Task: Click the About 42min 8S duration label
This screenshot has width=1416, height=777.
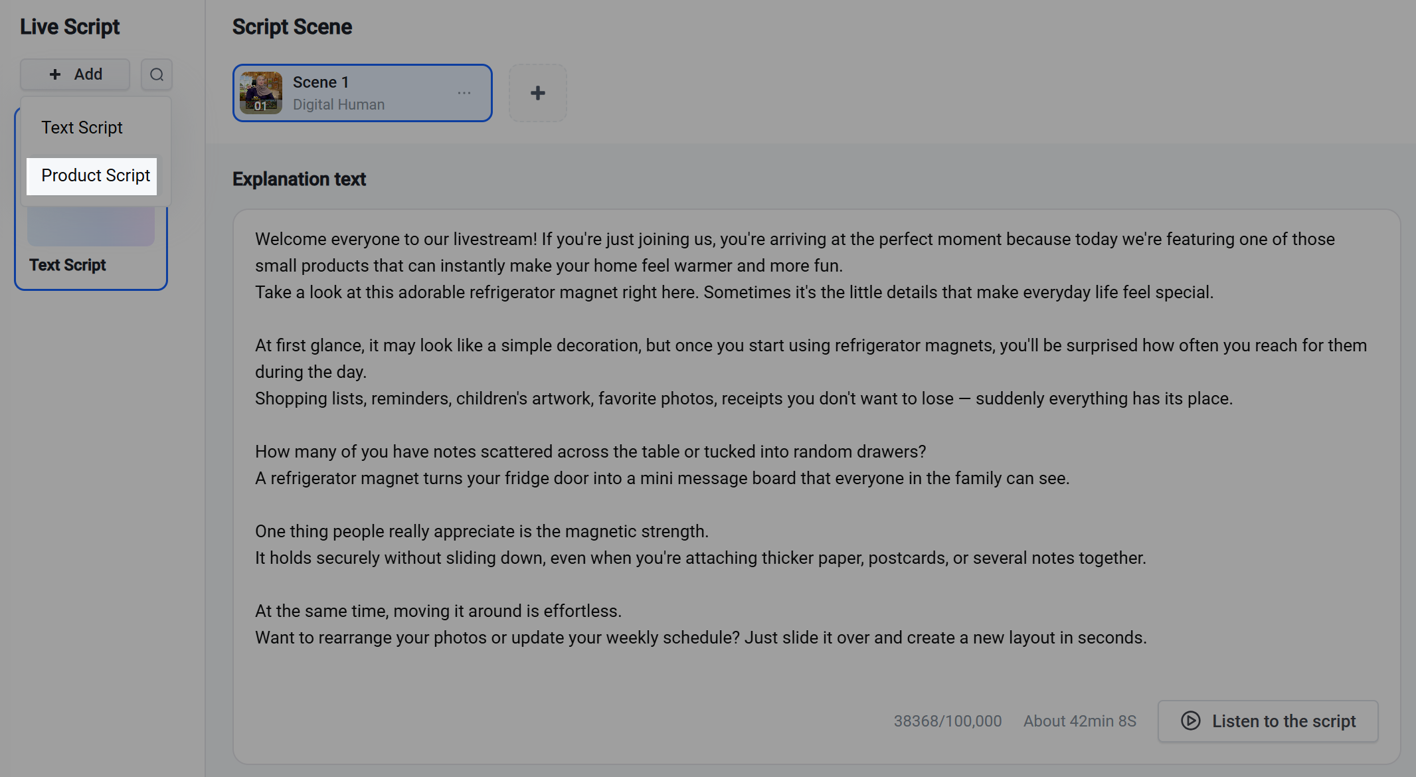Action: pyautogui.click(x=1080, y=721)
